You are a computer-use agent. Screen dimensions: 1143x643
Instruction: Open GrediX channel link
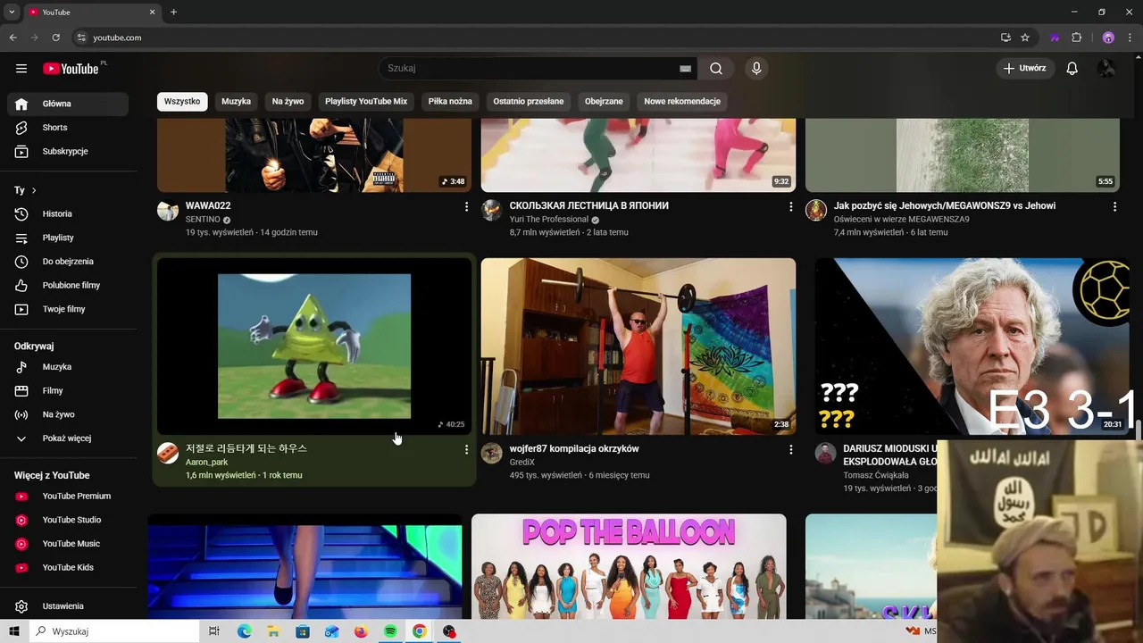tap(522, 463)
